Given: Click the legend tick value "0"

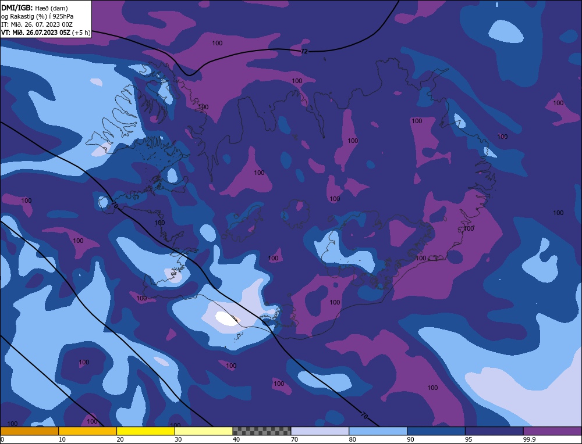Looking at the screenshot, I should point(2,439).
